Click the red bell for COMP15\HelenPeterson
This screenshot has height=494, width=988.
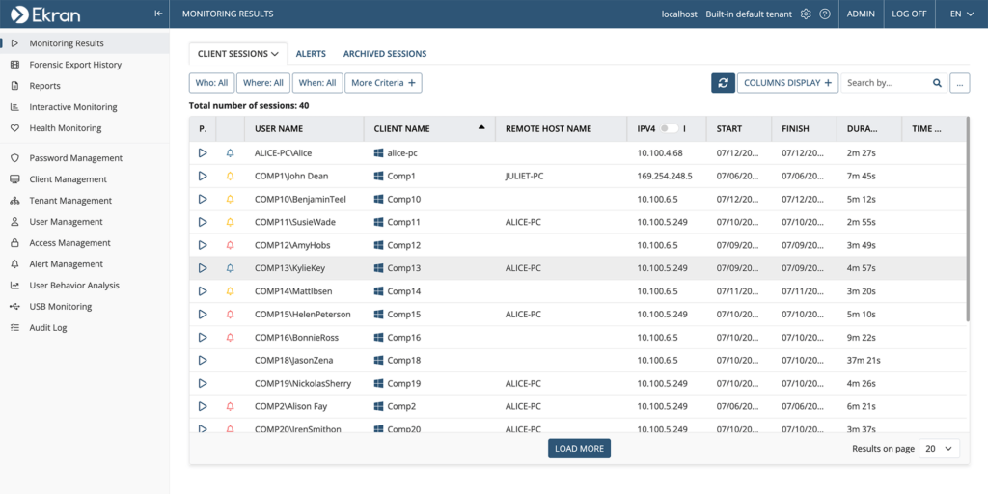230,314
